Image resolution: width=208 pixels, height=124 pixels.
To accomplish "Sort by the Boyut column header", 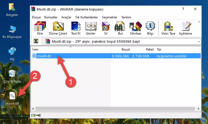I will click(x=121, y=49).
